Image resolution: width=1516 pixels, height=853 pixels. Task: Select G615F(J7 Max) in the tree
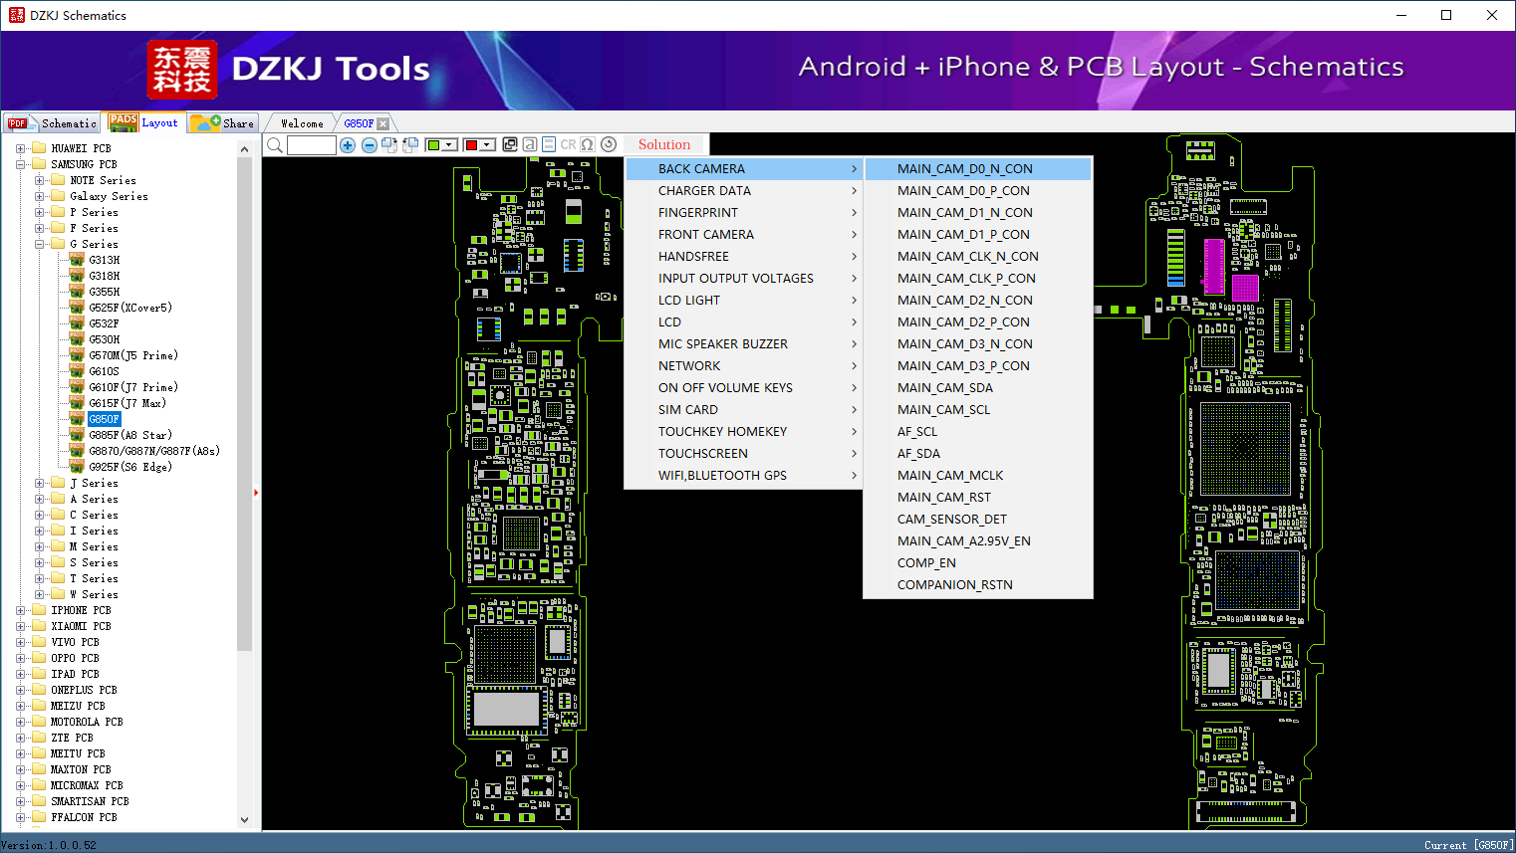click(x=127, y=403)
